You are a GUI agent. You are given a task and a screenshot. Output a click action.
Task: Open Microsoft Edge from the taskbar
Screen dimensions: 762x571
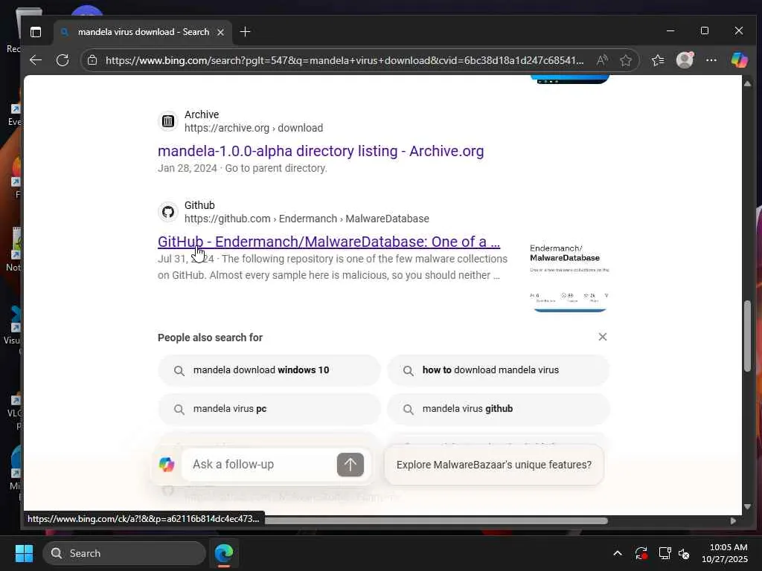(x=224, y=553)
